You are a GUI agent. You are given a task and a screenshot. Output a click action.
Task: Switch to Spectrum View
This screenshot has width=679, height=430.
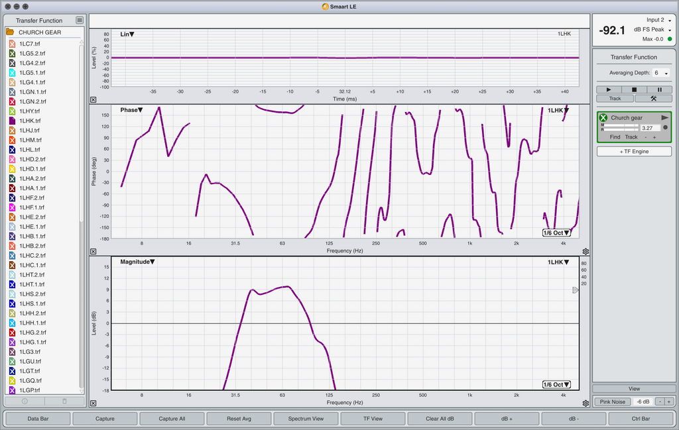pyautogui.click(x=306, y=418)
